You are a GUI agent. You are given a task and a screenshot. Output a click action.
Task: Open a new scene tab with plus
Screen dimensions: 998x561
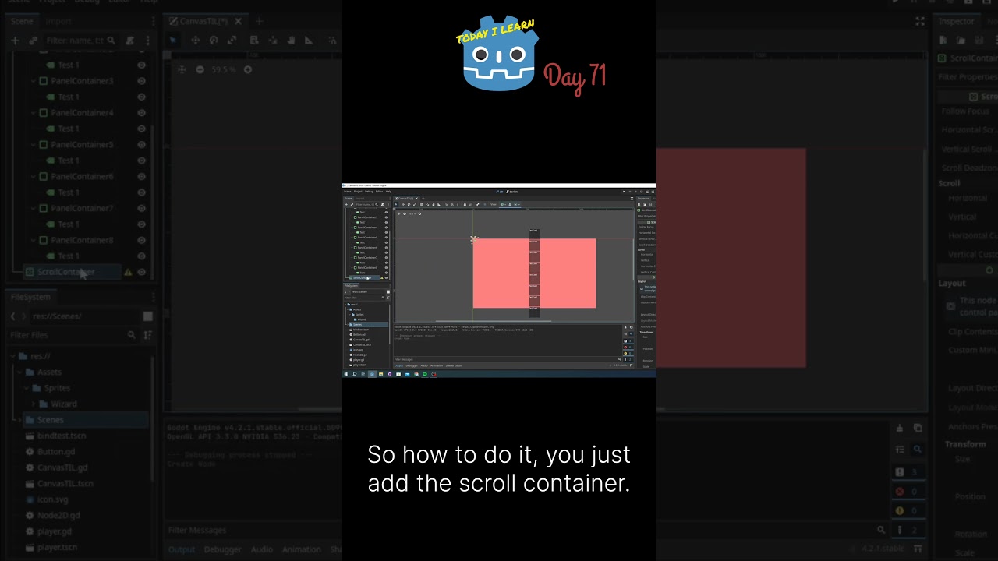[259, 21]
